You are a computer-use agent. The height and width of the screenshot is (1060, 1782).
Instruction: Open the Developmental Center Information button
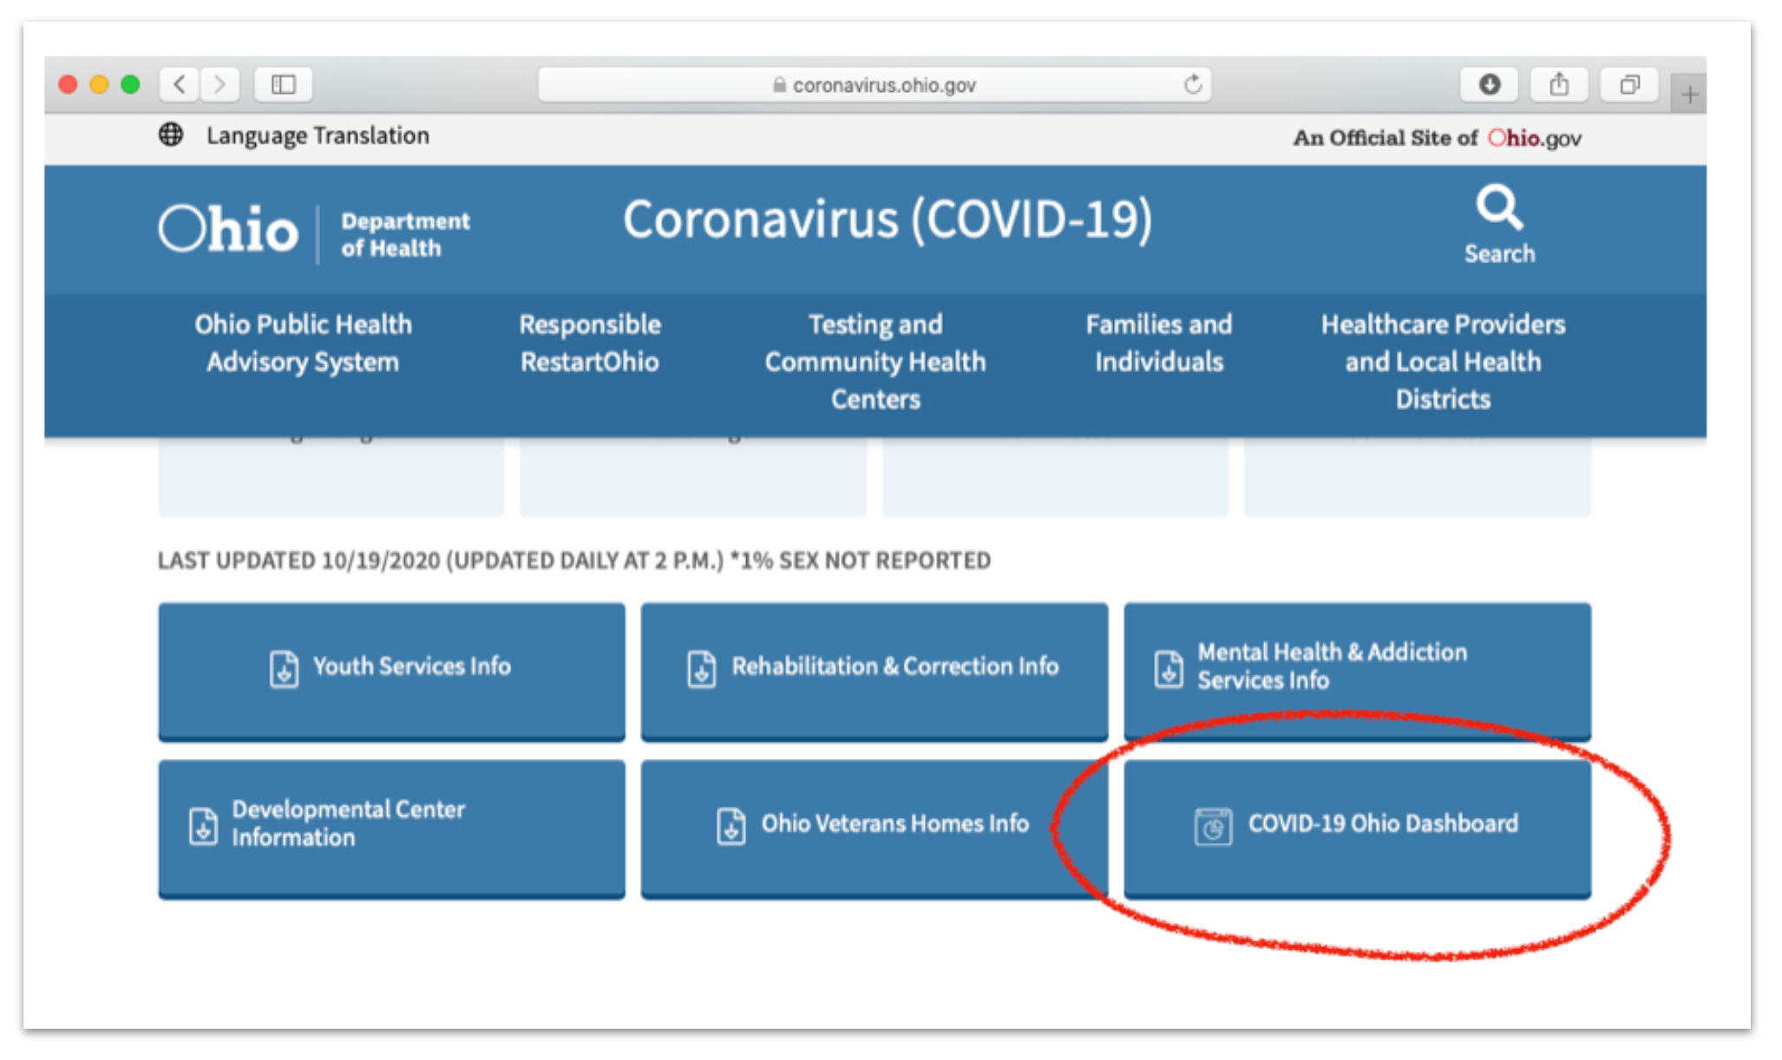pyautogui.click(x=391, y=828)
